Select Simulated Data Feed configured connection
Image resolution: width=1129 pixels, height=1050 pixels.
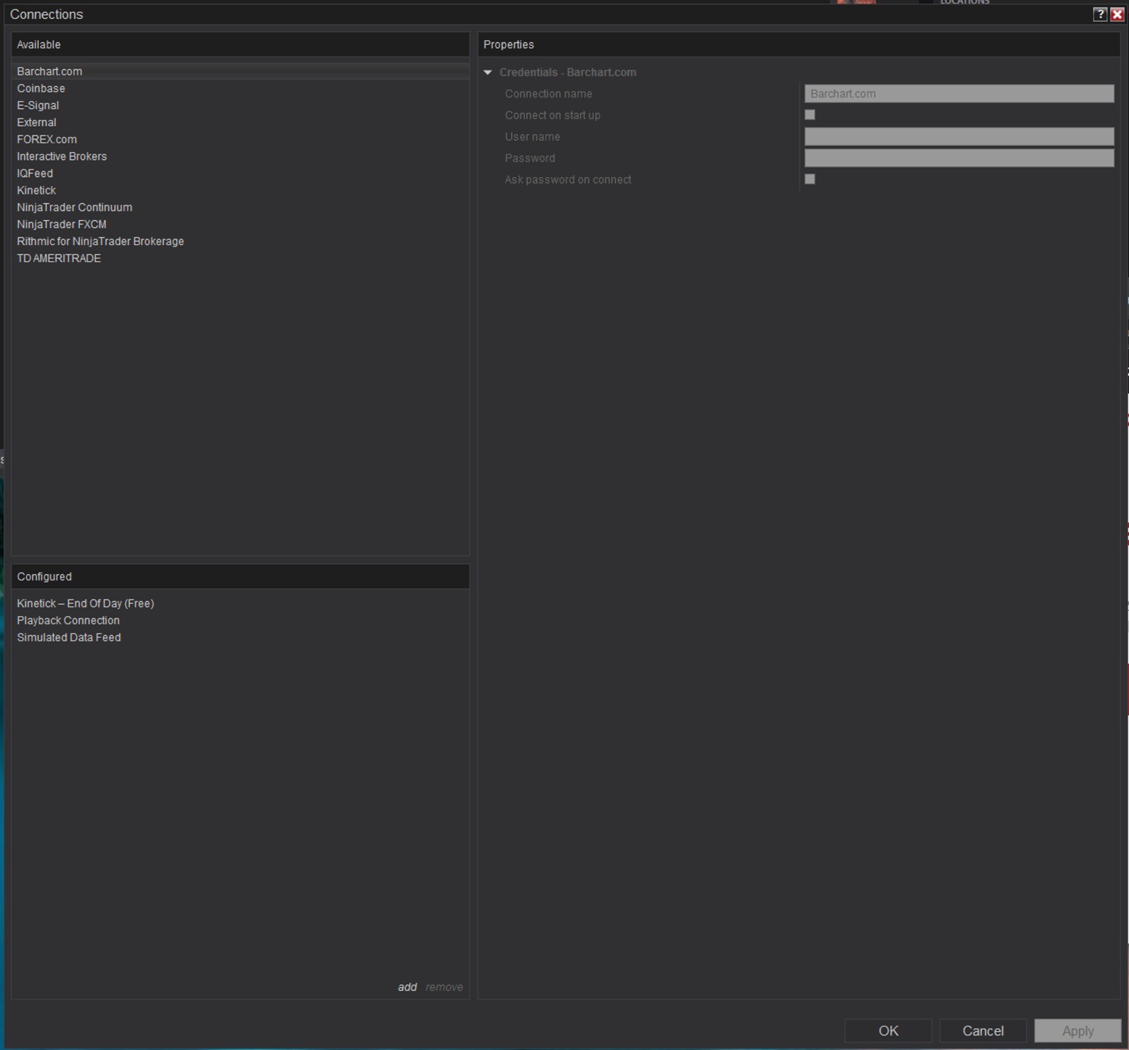coord(240,637)
